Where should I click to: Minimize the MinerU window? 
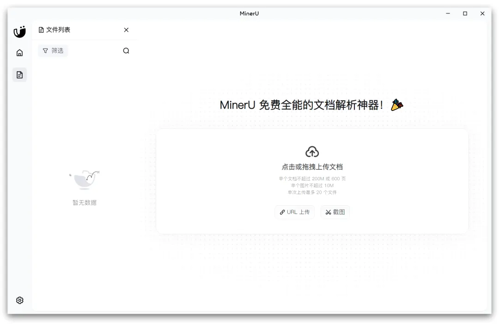pos(448,13)
